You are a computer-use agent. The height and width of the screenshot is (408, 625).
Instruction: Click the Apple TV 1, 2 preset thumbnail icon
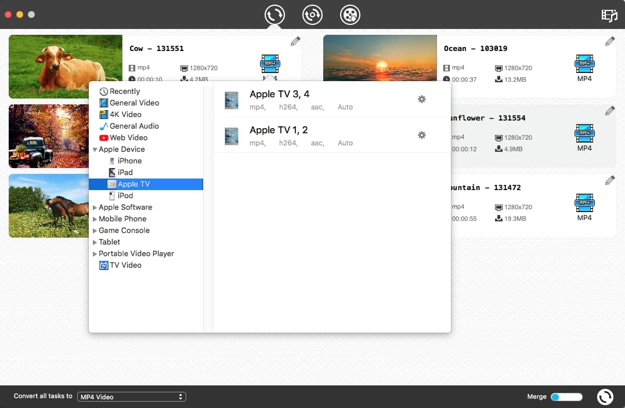(231, 136)
